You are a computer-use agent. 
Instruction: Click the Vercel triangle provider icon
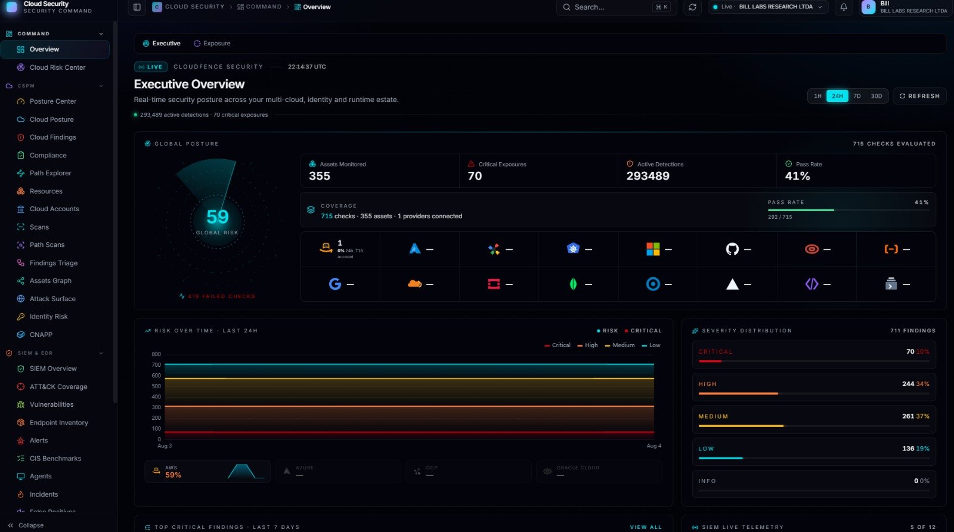tap(732, 284)
